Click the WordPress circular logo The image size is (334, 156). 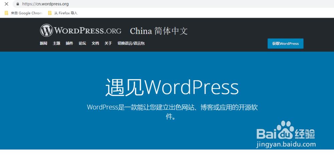point(46,30)
